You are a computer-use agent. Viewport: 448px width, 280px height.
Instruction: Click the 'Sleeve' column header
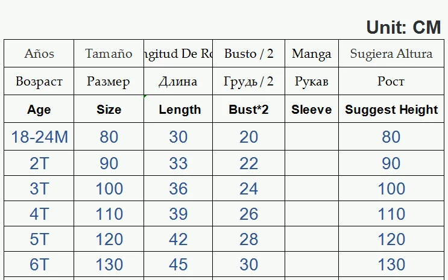click(x=311, y=110)
